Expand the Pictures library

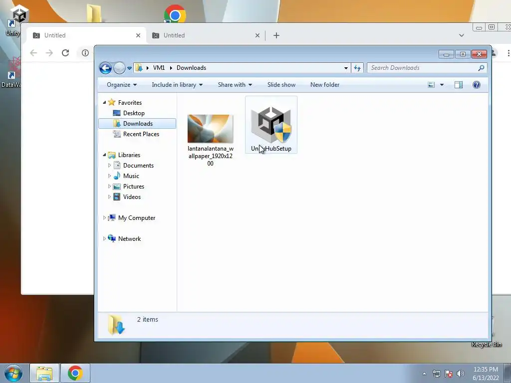pos(109,187)
